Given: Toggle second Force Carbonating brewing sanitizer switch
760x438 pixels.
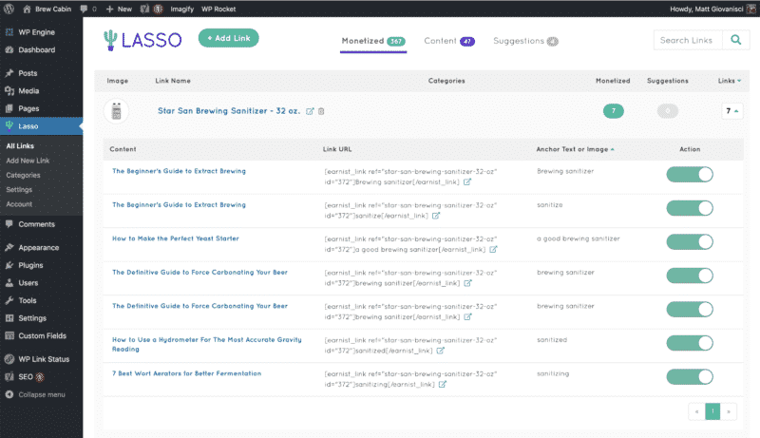Looking at the screenshot, I should (690, 309).
